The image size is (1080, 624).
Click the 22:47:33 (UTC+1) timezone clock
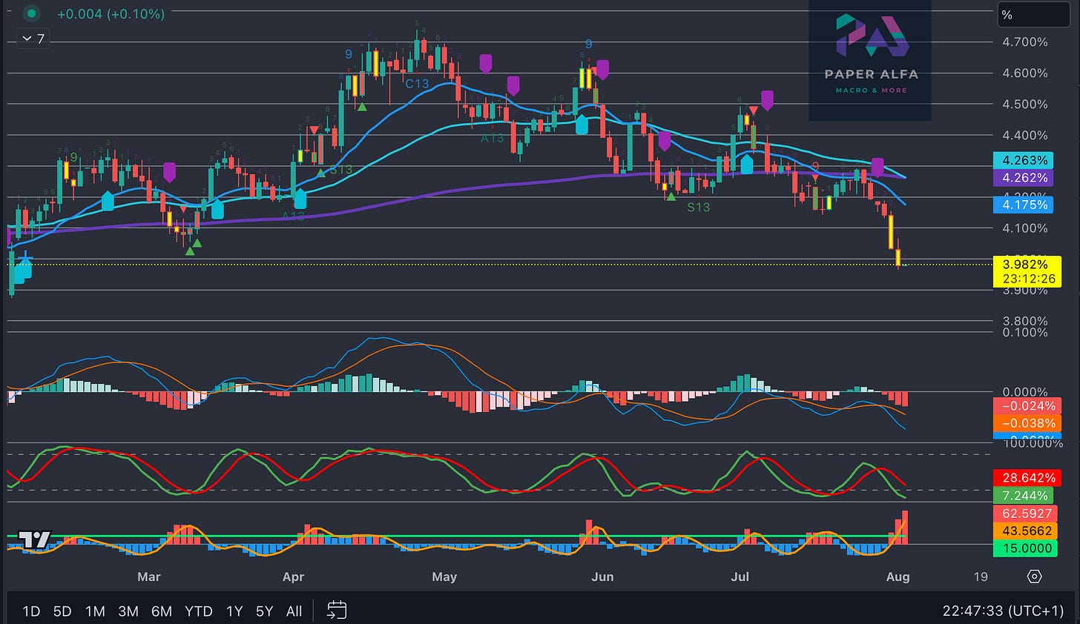1003,611
